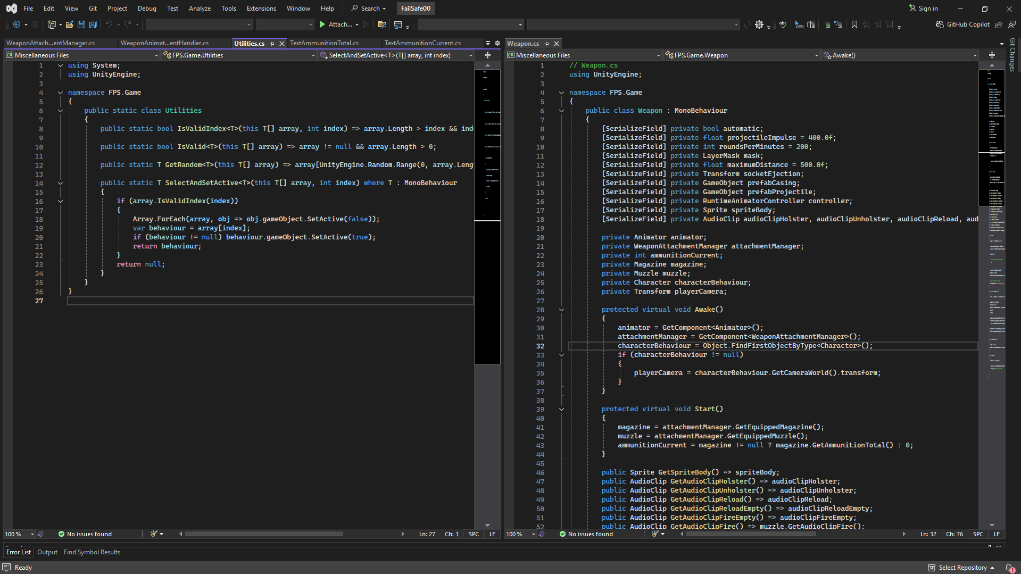1021x574 pixels.
Task: Toggle pin on the Weapon.cs tab
Action: tap(546, 44)
